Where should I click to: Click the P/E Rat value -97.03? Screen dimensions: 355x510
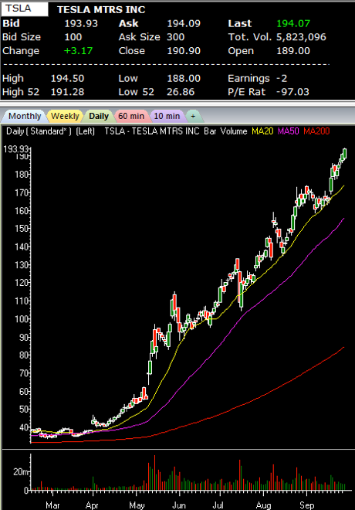[x=292, y=92]
